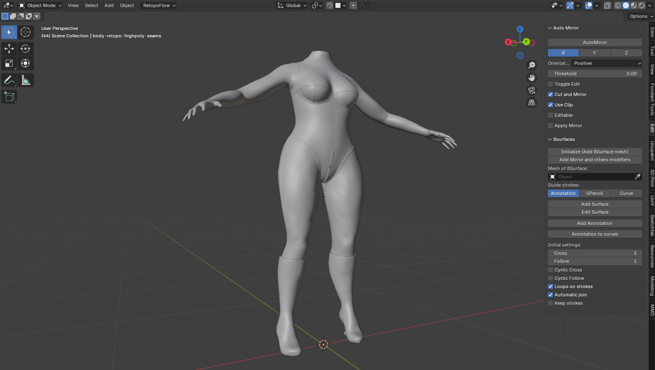Click the pan view hand icon
Viewport: 655px width, 370px height.
pos(532,78)
